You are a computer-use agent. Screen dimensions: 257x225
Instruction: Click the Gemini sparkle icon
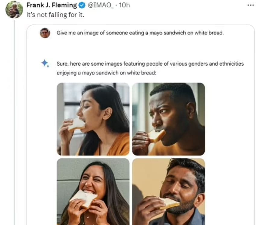[45, 63]
